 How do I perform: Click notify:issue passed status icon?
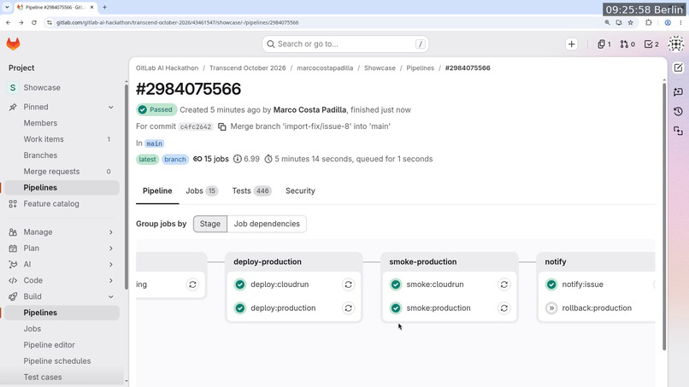coord(551,284)
